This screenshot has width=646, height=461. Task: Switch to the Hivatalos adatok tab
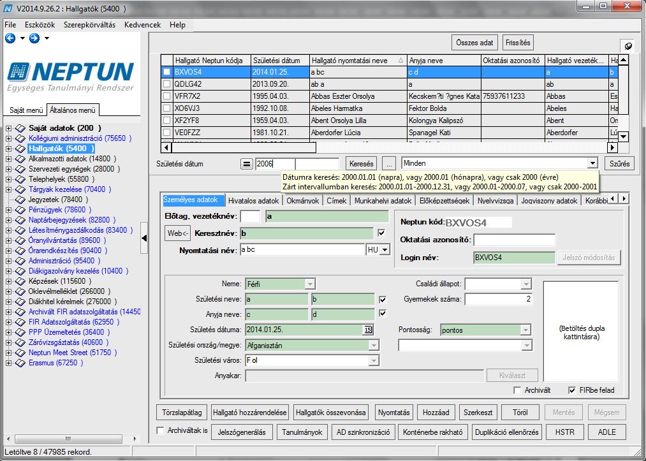click(253, 201)
